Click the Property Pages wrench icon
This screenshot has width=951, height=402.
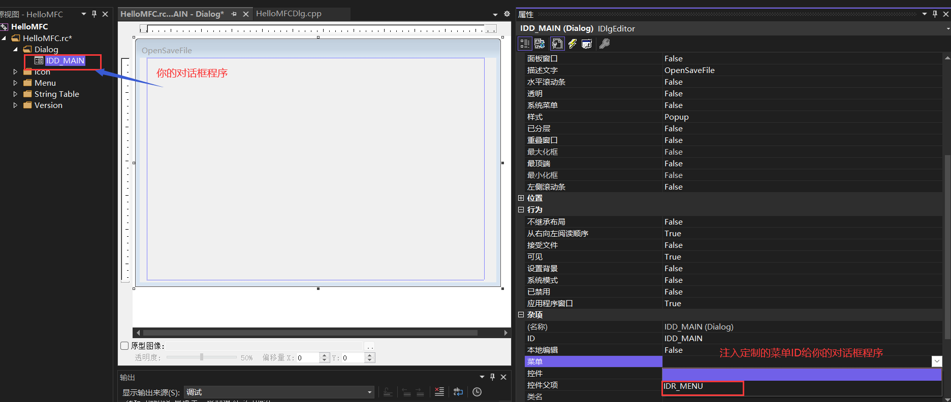605,44
